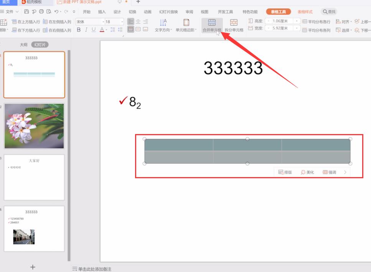This screenshot has width=371, height=272.
Task: Open the Align (对齐) dropdown
Action: pos(344,22)
